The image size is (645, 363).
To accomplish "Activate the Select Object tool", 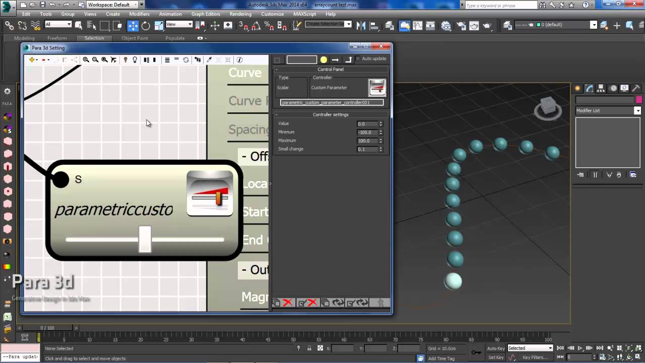I will coord(79,25).
